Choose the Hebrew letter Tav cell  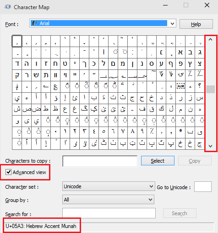(46, 75)
